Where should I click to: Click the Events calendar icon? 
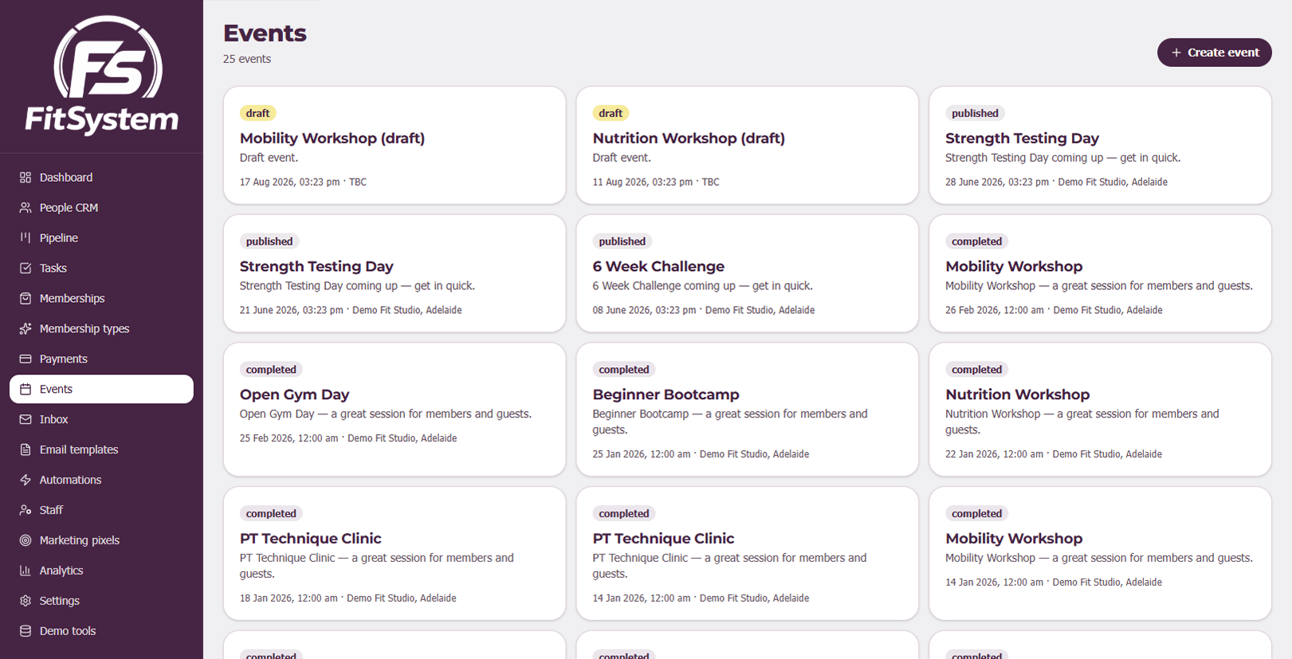tap(26, 389)
